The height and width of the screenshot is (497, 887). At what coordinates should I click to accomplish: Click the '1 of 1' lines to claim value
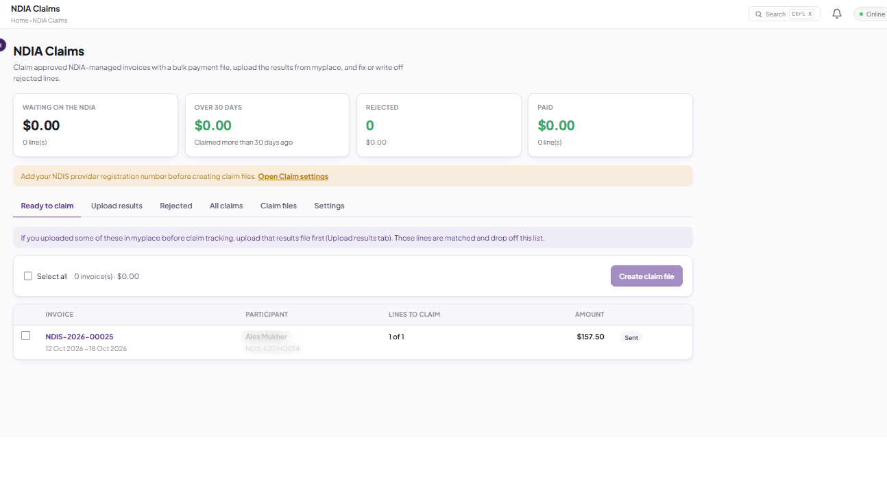[396, 337]
